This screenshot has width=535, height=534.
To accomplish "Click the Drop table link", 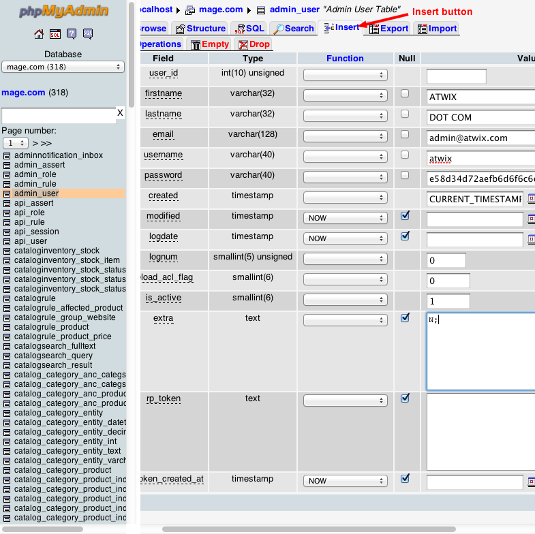I will click(260, 44).
